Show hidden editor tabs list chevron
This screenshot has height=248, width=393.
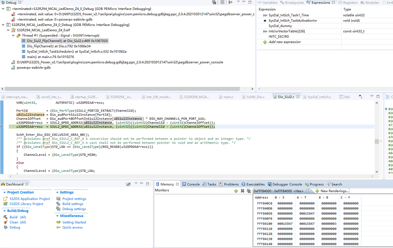(360, 97)
